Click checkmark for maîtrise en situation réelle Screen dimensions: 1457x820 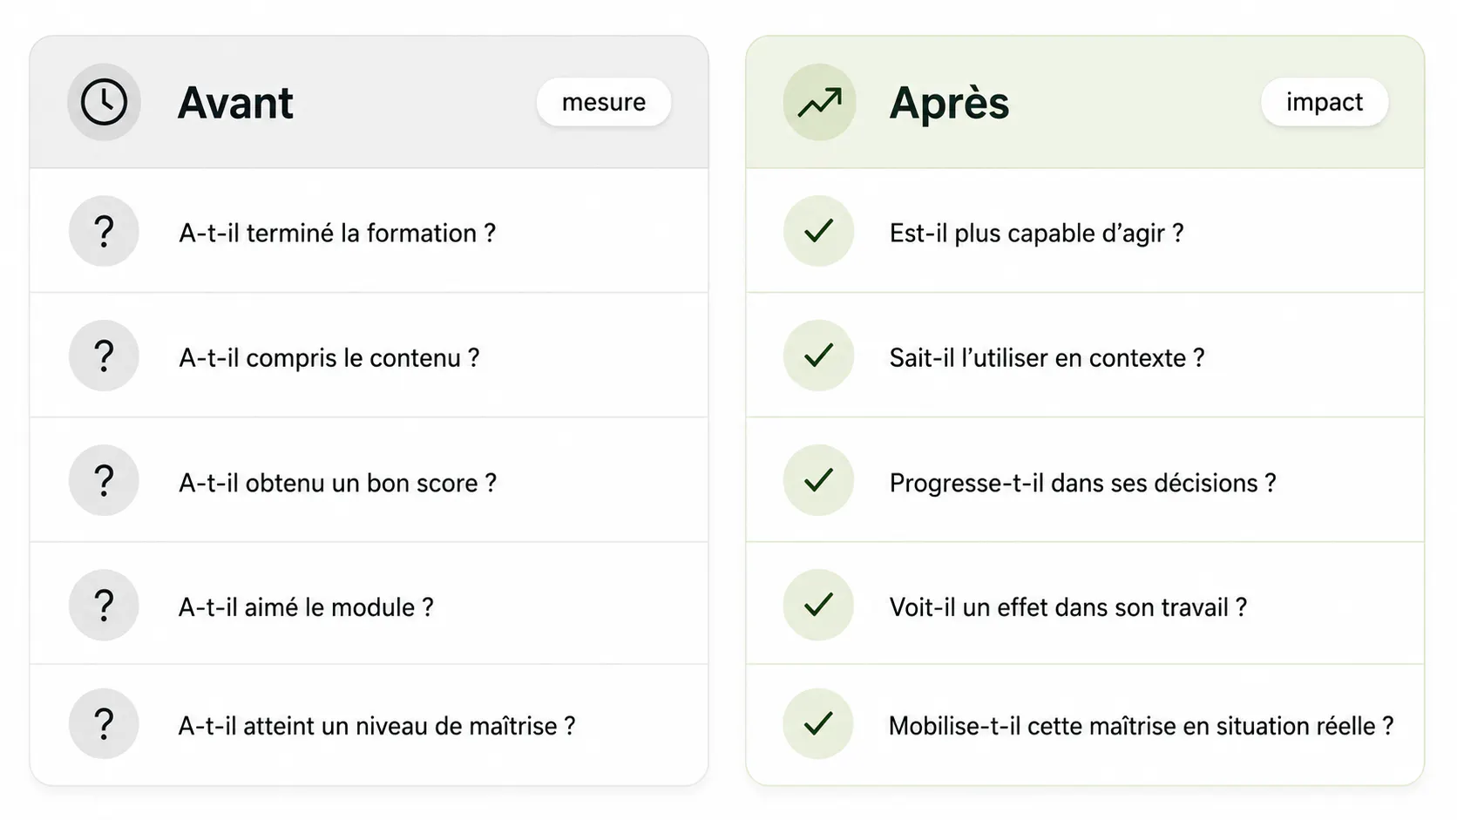coord(818,724)
